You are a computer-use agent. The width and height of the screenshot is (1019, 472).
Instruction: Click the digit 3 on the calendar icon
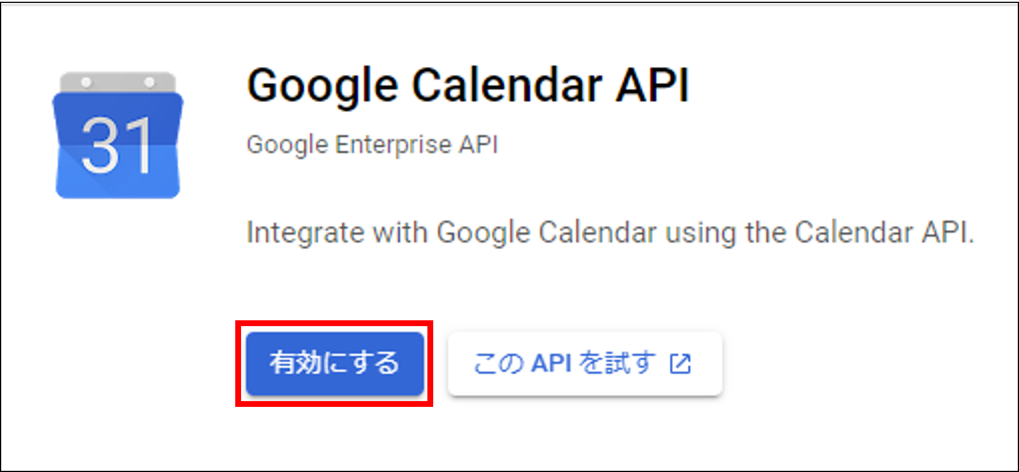100,145
